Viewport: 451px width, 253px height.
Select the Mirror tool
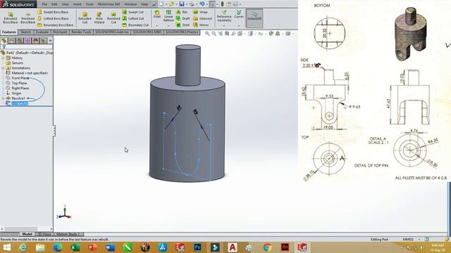coord(201,25)
